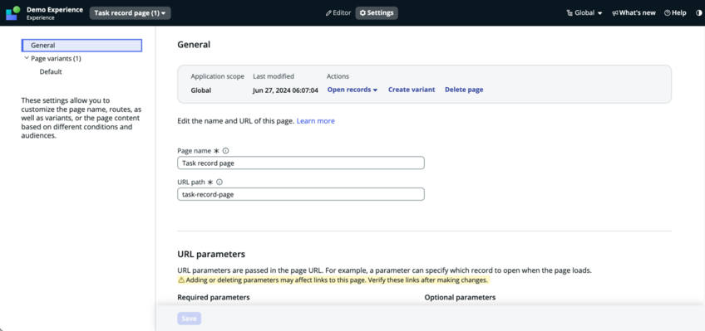Screen dimensions: 705x331
Task: Open What's new announcements
Action: pos(634,13)
